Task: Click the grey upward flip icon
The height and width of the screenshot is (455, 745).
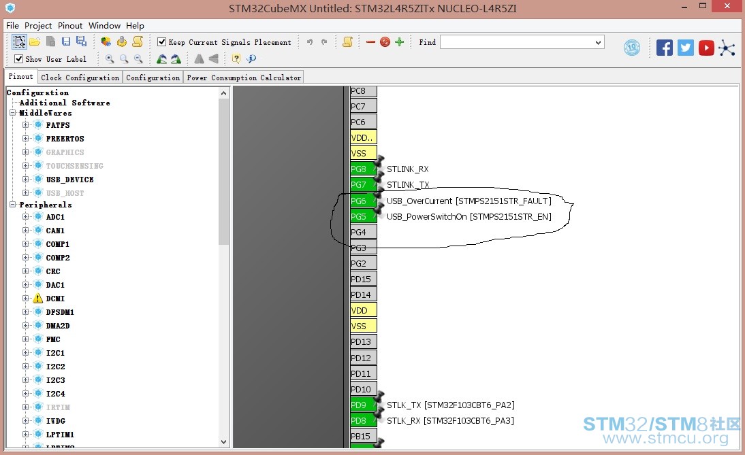Action: [199, 59]
